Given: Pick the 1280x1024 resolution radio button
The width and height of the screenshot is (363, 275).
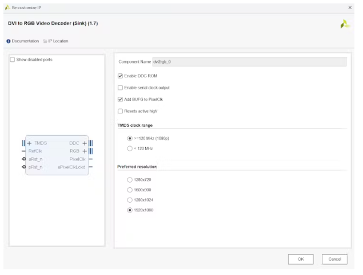Looking at the screenshot, I should point(130,200).
